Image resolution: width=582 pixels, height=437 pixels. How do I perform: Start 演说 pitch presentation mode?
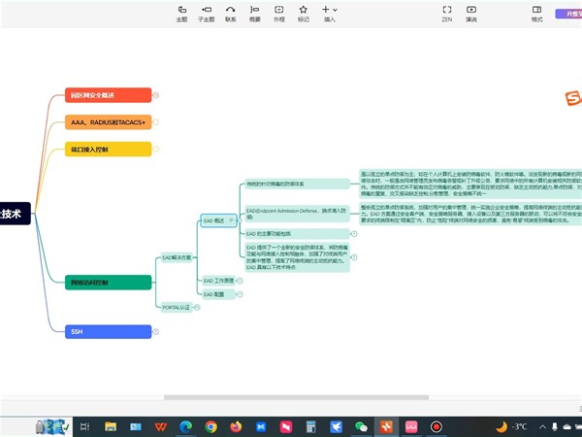tap(471, 14)
